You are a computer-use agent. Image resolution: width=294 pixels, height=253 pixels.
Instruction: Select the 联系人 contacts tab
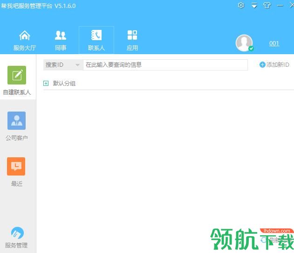point(96,40)
